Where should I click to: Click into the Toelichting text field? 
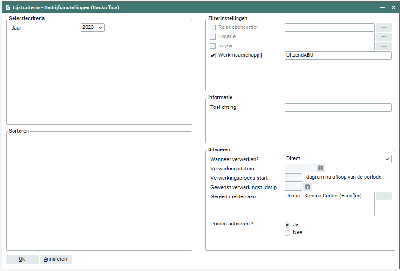tap(338, 108)
